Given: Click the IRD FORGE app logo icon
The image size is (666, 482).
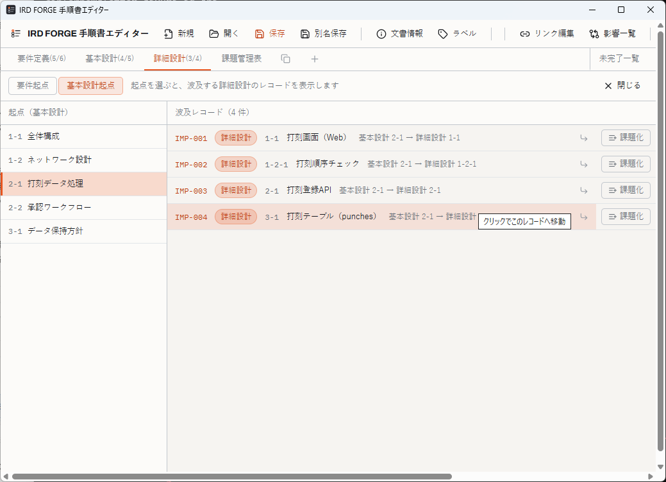Looking at the screenshot, I should [16, 33].
